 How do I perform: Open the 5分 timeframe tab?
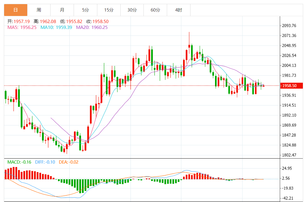(85, 10)
